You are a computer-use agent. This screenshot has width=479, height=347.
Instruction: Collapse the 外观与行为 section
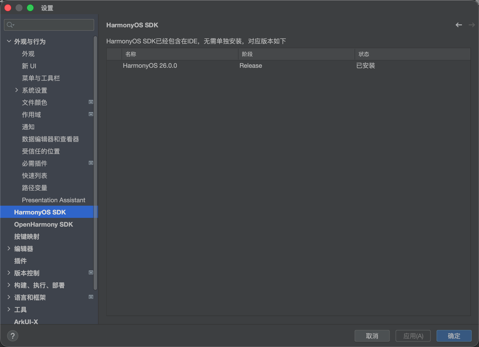pos(9,42)
